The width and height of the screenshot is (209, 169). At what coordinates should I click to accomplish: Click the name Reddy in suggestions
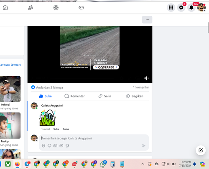[x=5, y=142]
